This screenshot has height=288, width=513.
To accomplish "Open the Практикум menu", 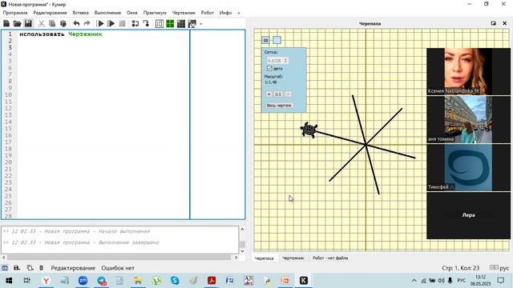I will click(x=155, y=13).
